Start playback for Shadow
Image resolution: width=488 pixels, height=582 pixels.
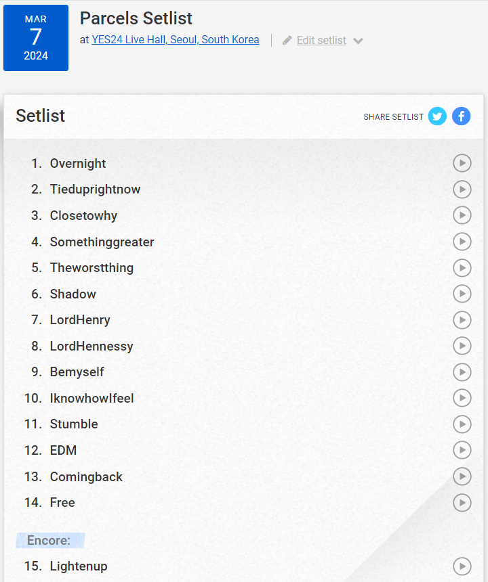[462, 294]
